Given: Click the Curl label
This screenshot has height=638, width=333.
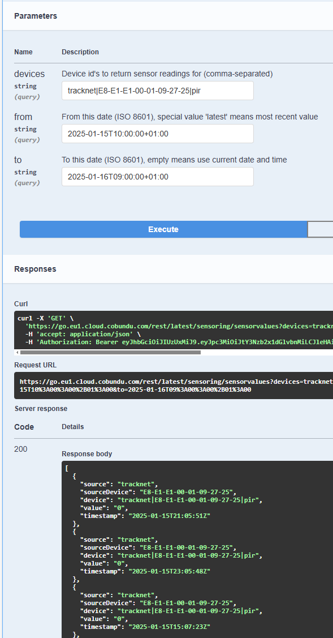Looking at the screenshot, I should pyautogui.click(x=21, y=304).
